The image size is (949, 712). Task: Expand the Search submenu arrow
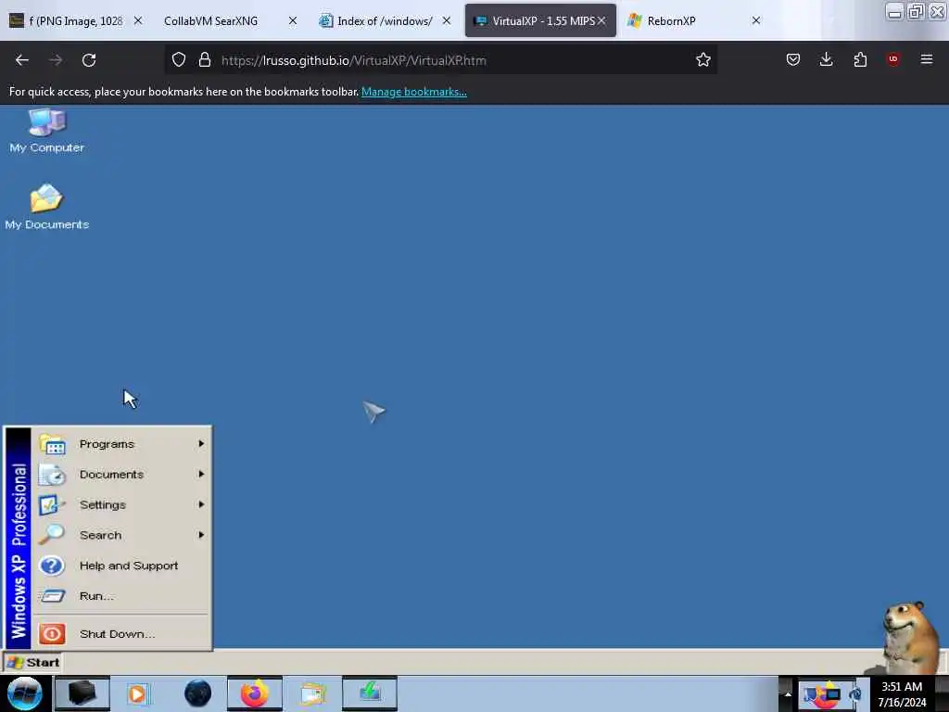point(201,535)
